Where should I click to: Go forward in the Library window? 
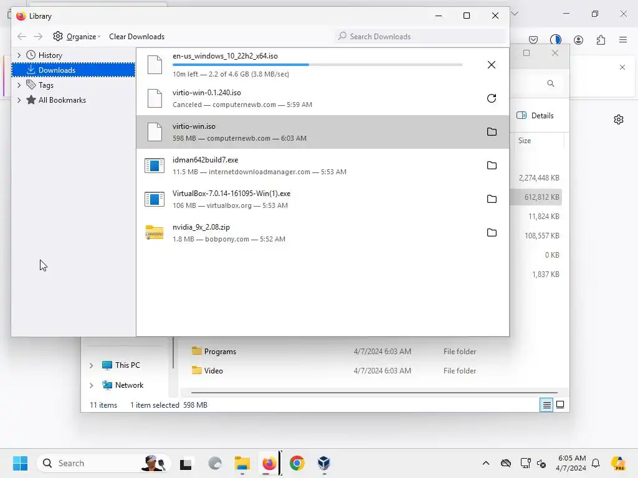(38, 37)
